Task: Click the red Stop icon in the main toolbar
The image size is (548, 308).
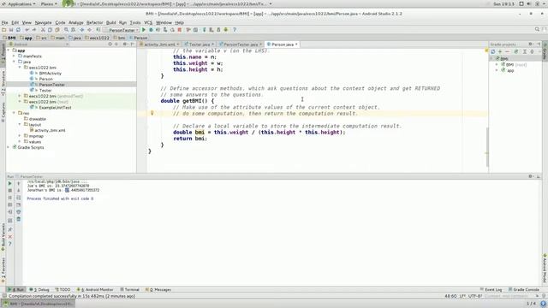Action: (180, 30)
